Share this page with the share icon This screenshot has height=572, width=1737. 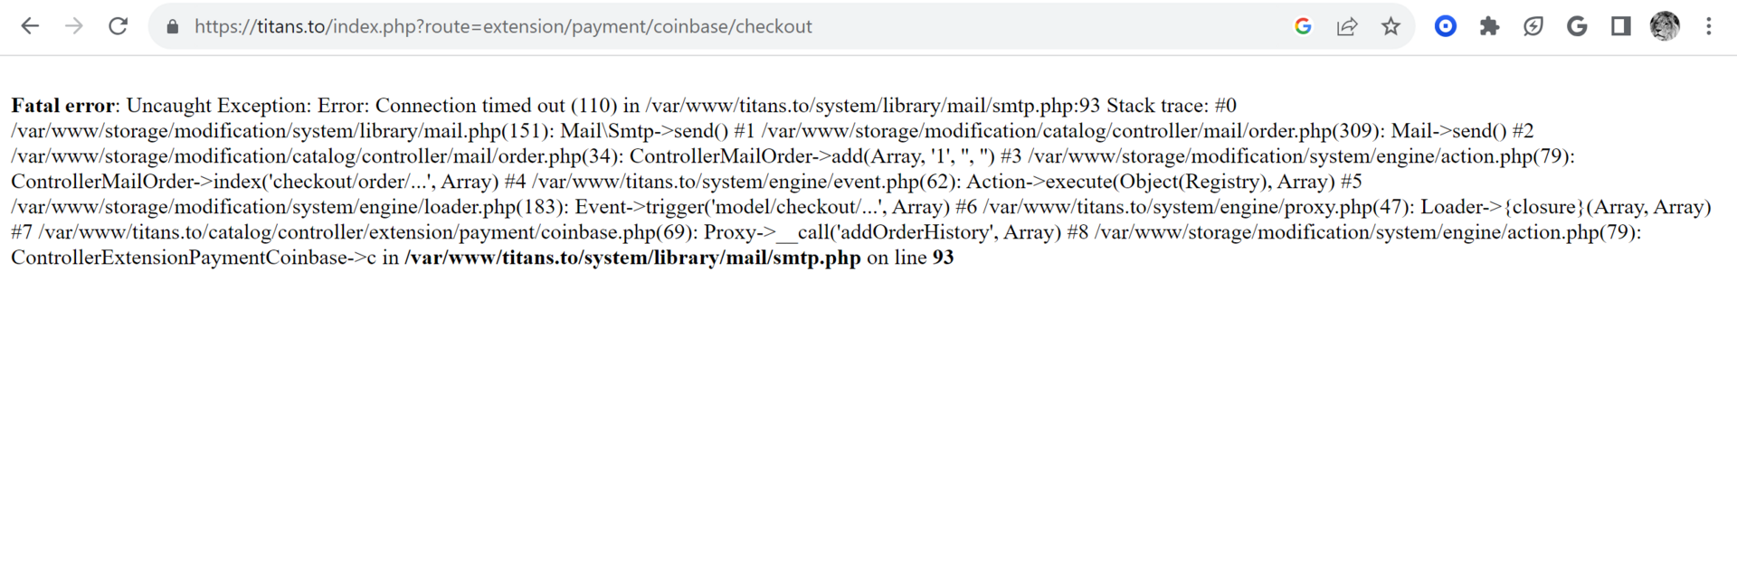click(1347, 26)
